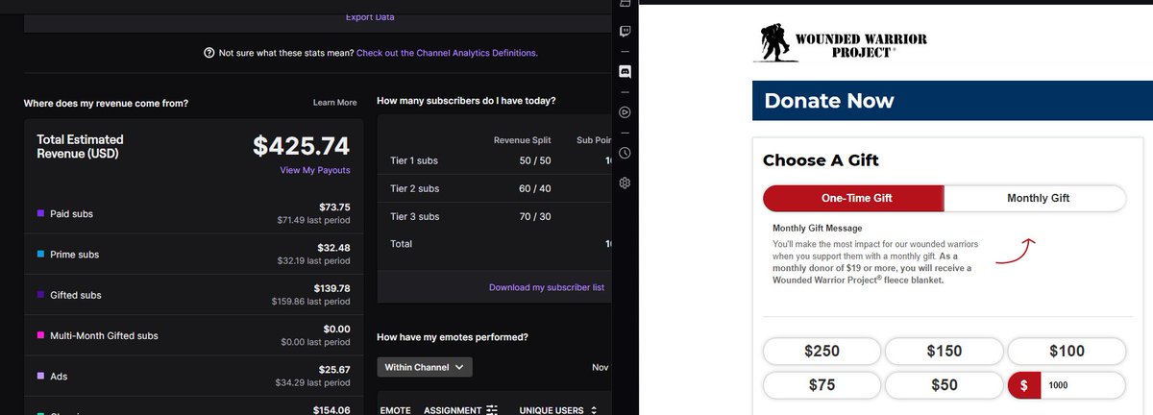Image resolution: width=1153 pixels, height=415 pixels.
Task: Click the Revenue Split column header
Action: pos(523,139)
